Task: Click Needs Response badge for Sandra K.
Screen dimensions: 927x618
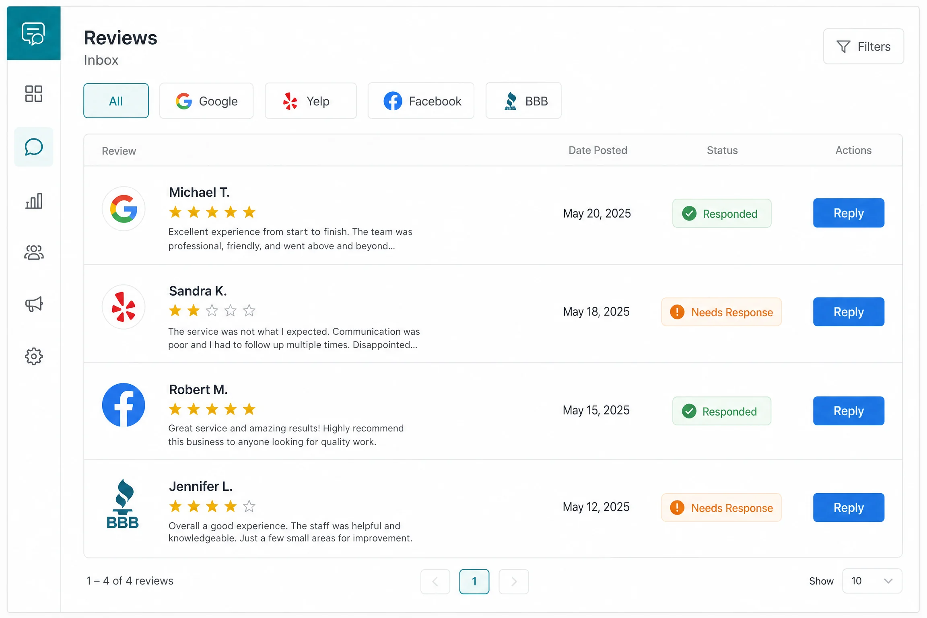Action: click(x=721, y=312)
